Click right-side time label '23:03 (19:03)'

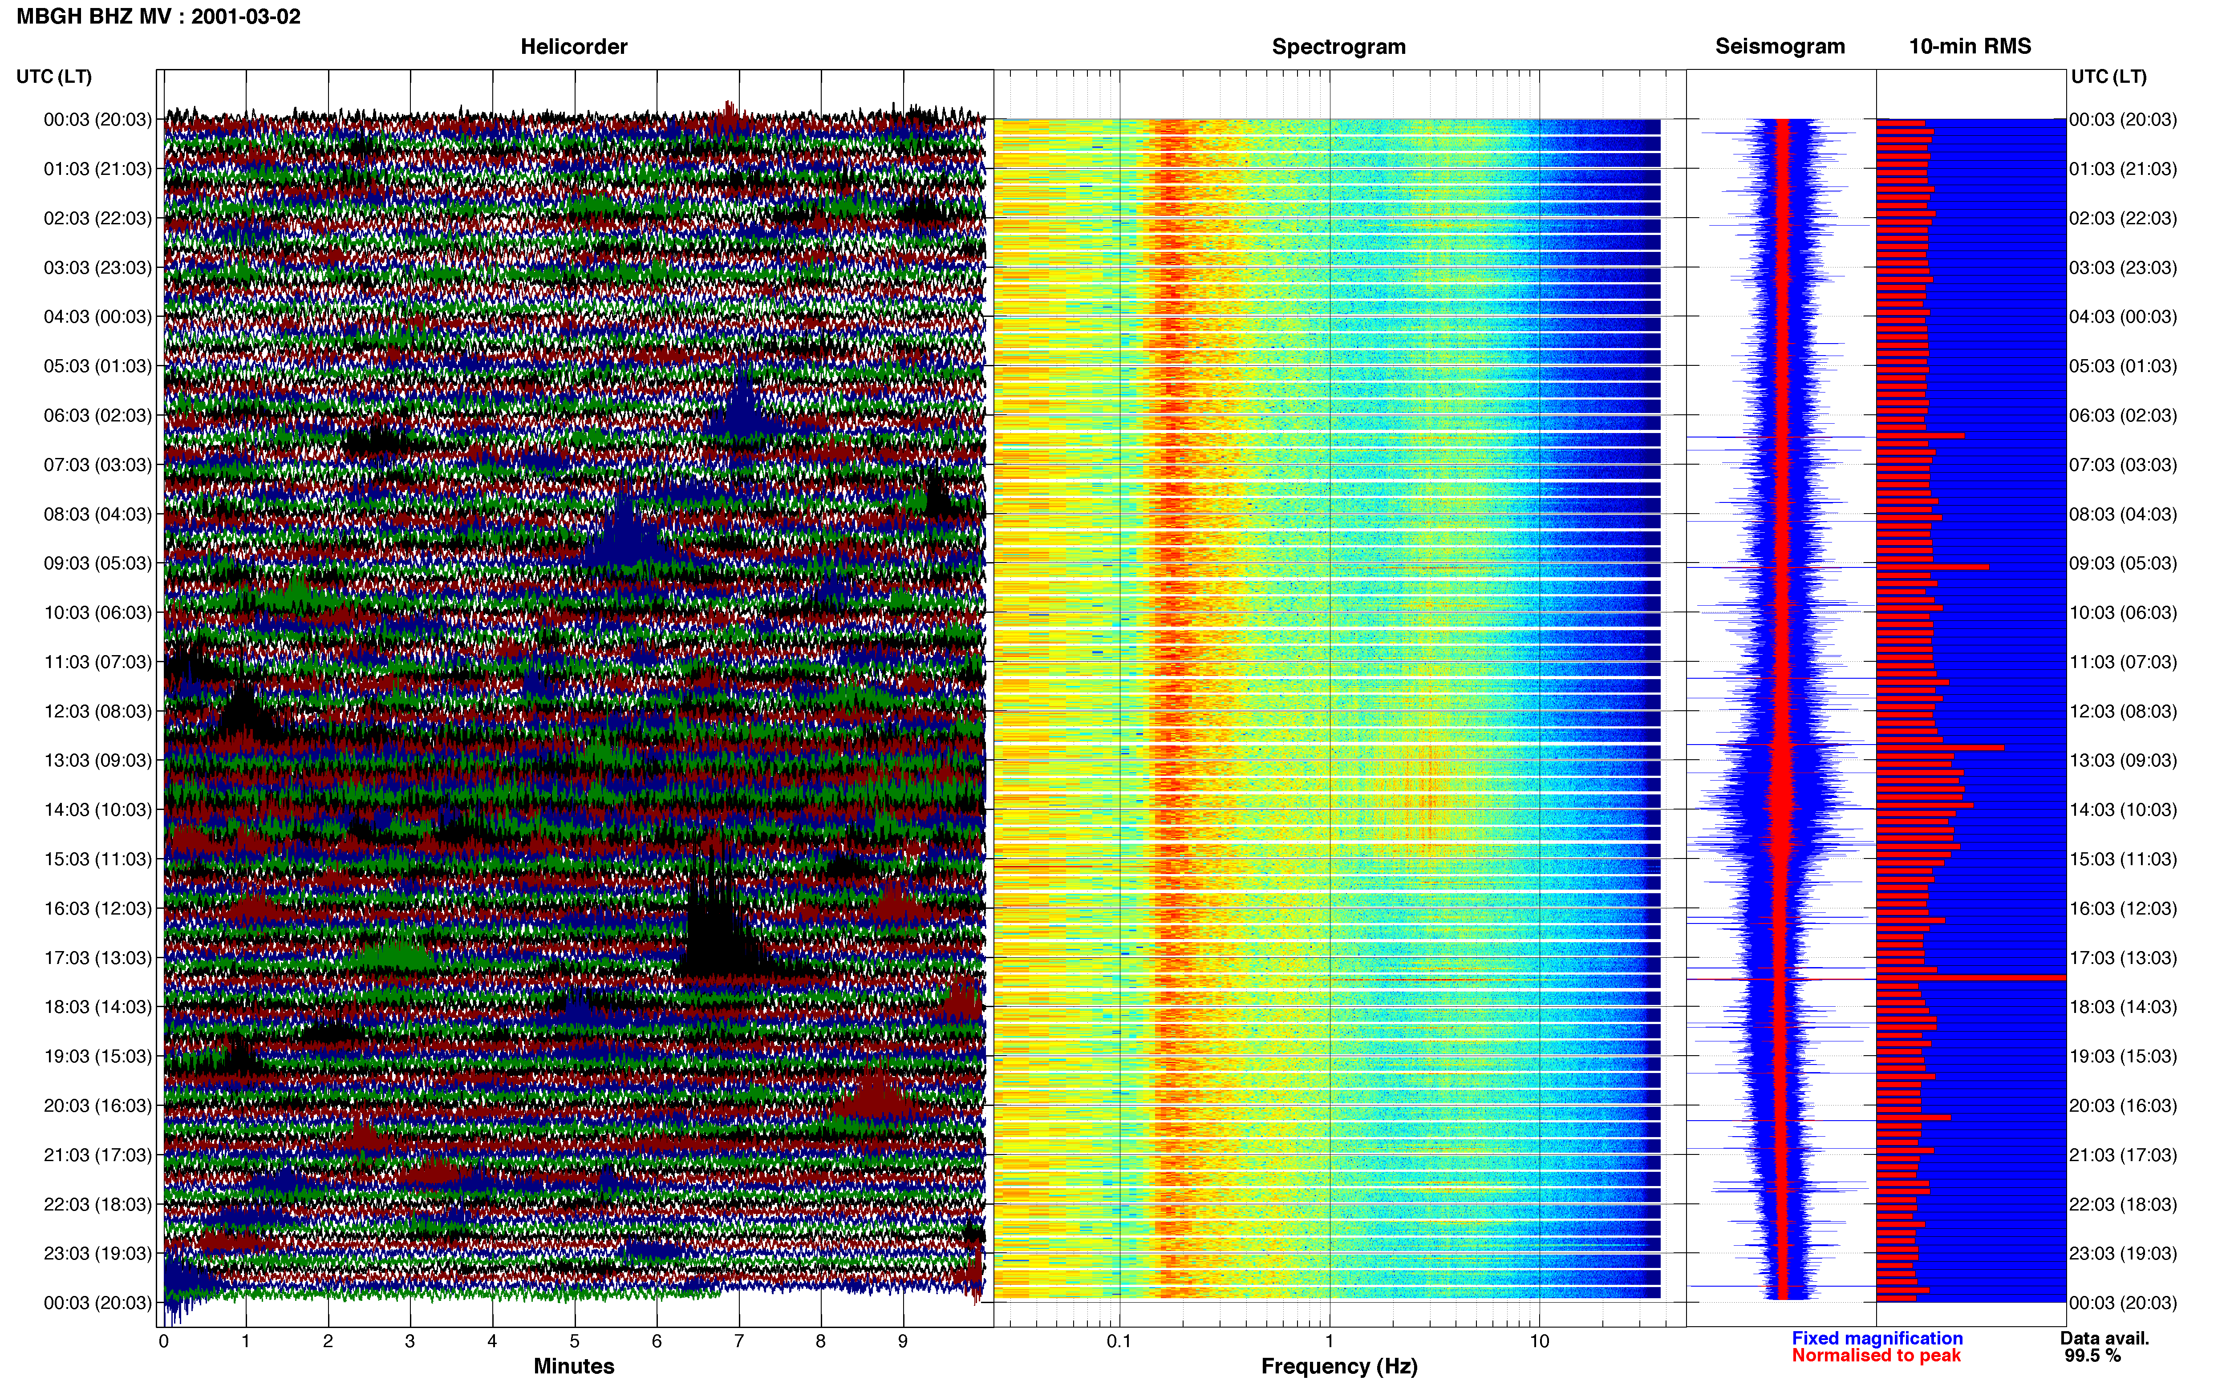point(2123,1253)
